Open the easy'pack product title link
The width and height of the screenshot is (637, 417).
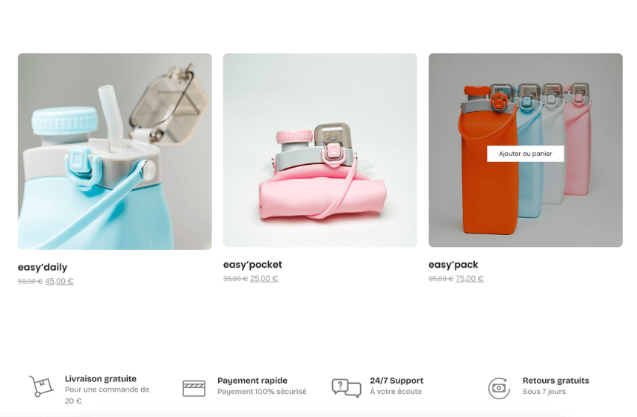(453, 265)
